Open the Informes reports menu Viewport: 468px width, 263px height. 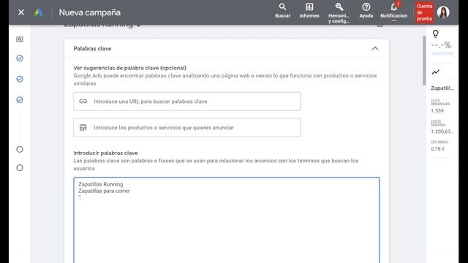[x=309, y=11]
